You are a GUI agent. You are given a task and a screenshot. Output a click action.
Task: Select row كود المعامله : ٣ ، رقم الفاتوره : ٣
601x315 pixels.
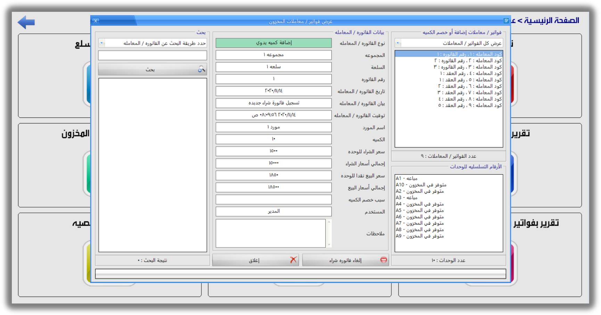click(x=449, y=67)
